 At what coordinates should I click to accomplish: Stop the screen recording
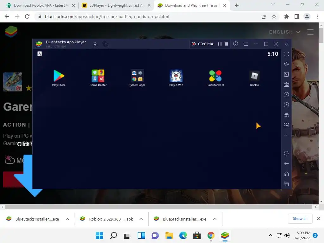coord(226,44)
